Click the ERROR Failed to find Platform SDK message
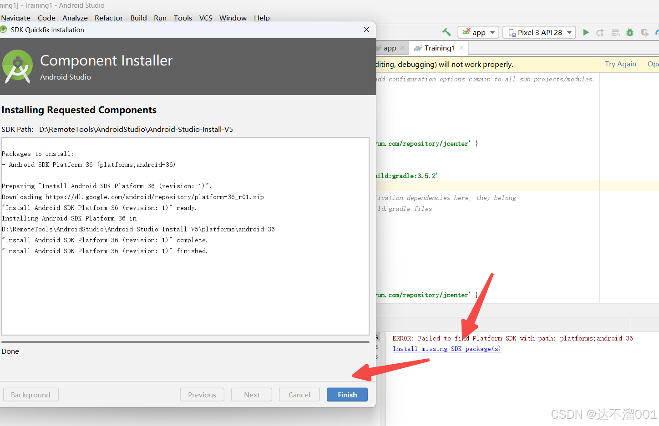This screenshot has height=426, width=659. tap(512, 338)
